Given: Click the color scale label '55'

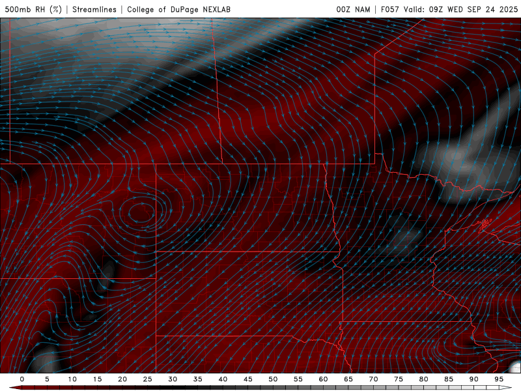Looking at the screenshot, I should pyautogui.click(x=298, y=379).
